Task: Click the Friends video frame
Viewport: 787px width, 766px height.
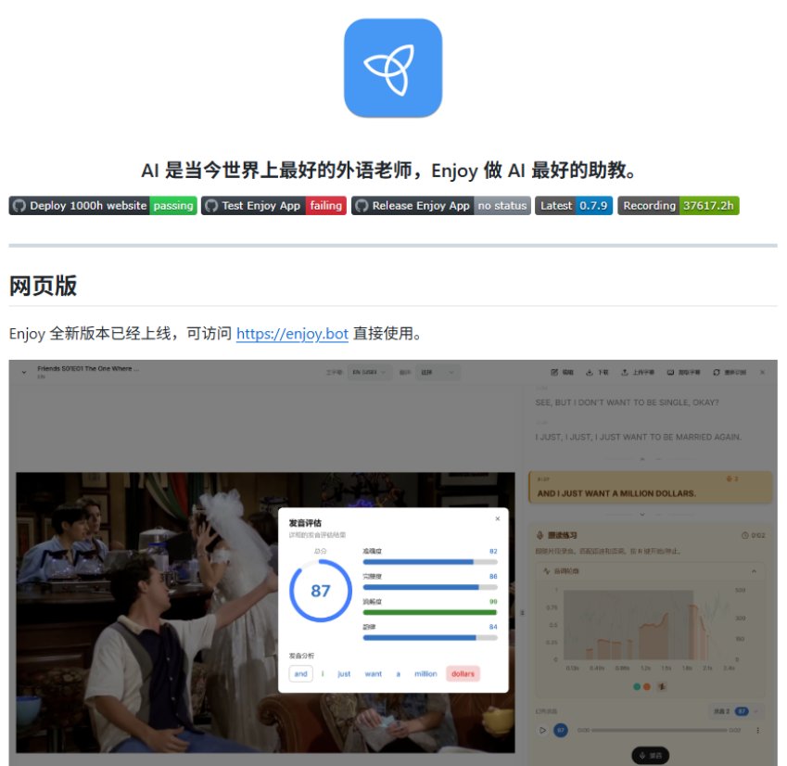Action: pyautogui.click(x=265, y=612)
